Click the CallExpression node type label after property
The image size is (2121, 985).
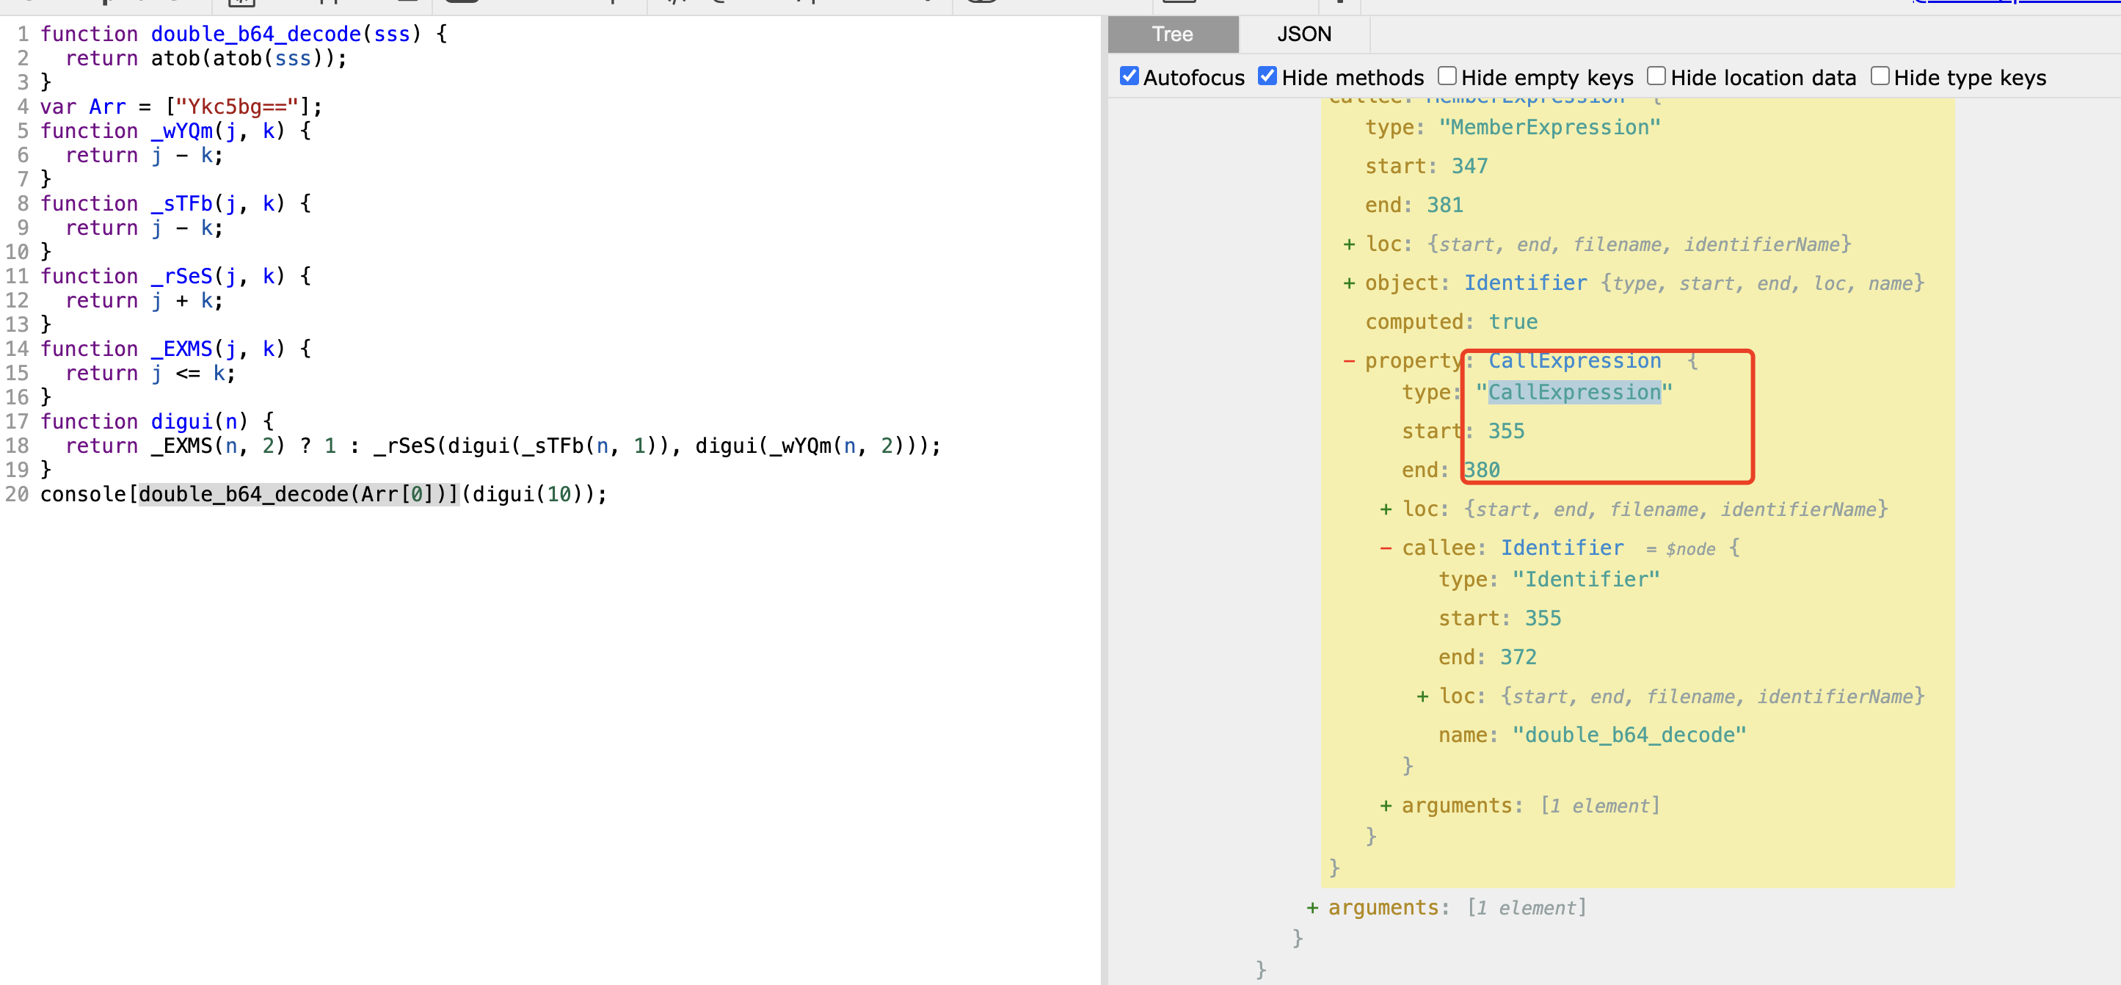(1574, 360)
